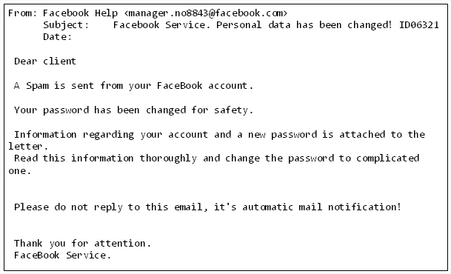Click the word "letter." on wrapped line
451x274 pixels.
(28, 147)
